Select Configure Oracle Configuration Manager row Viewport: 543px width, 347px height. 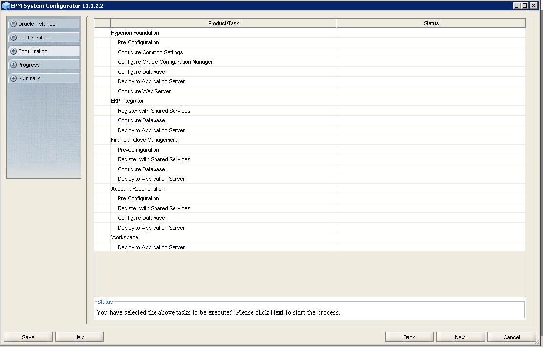tap(310, 61)
